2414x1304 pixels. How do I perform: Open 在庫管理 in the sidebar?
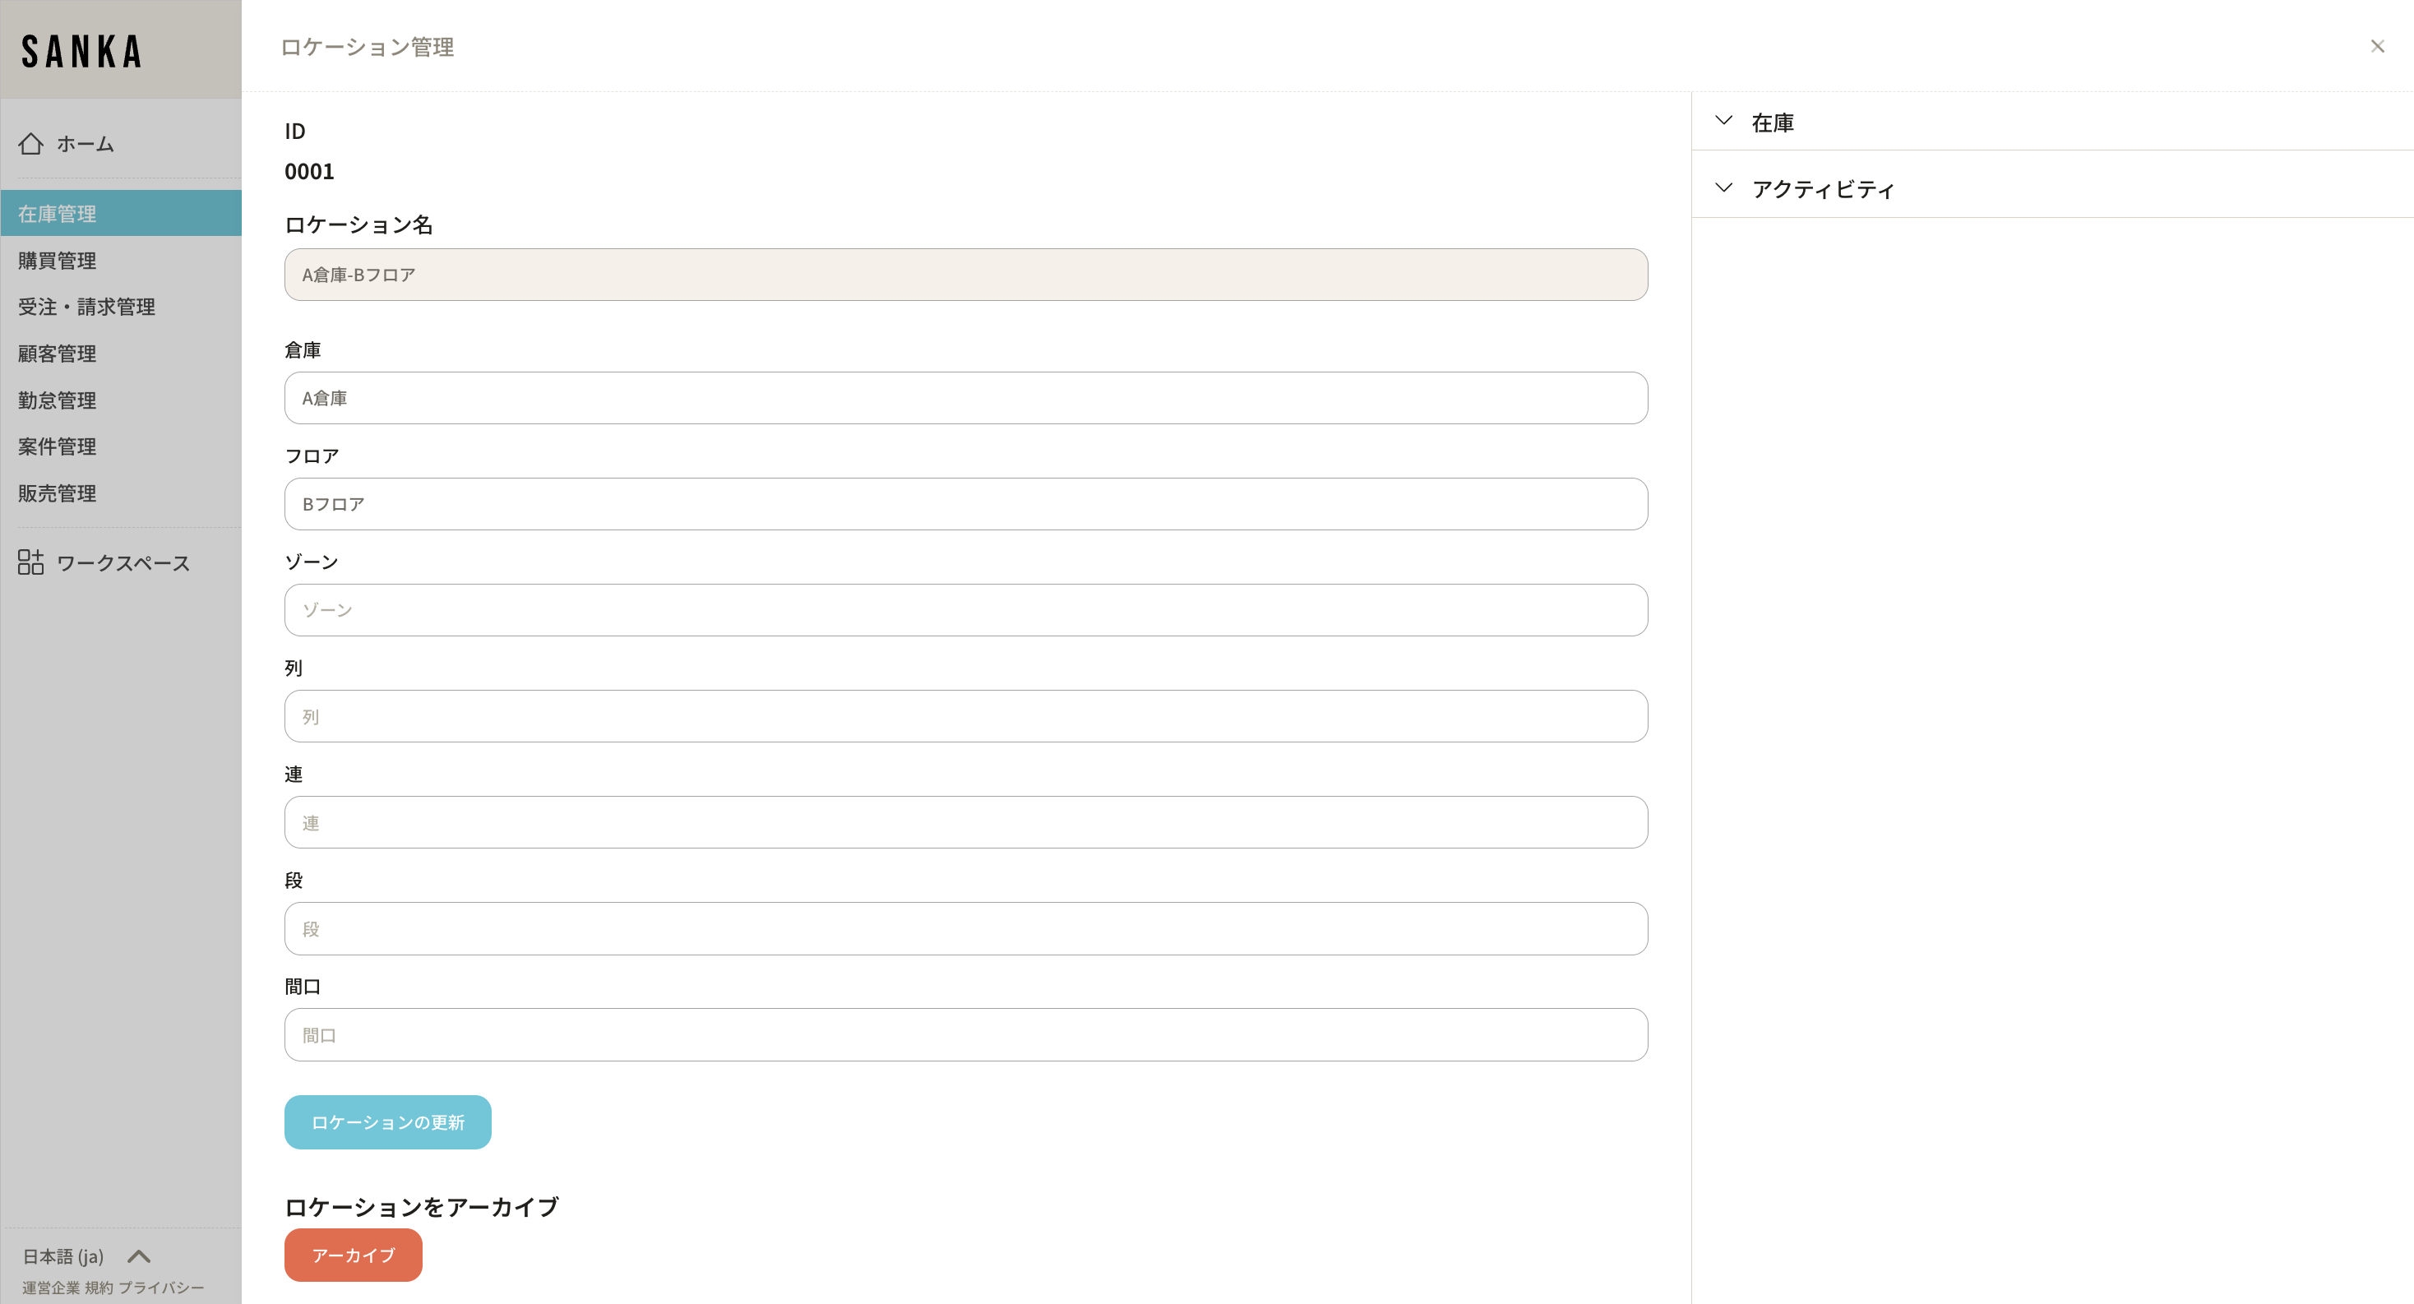[58, 214]
